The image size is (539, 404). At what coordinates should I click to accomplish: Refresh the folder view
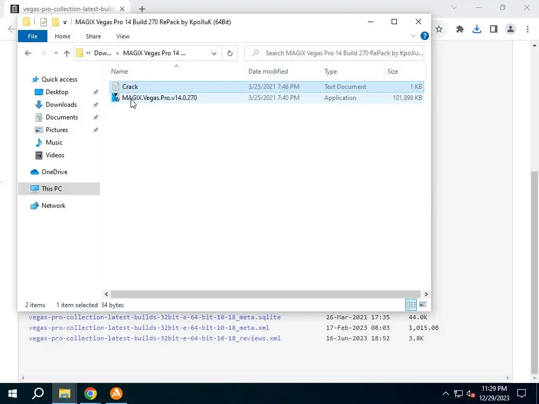[x=230, y=53]
